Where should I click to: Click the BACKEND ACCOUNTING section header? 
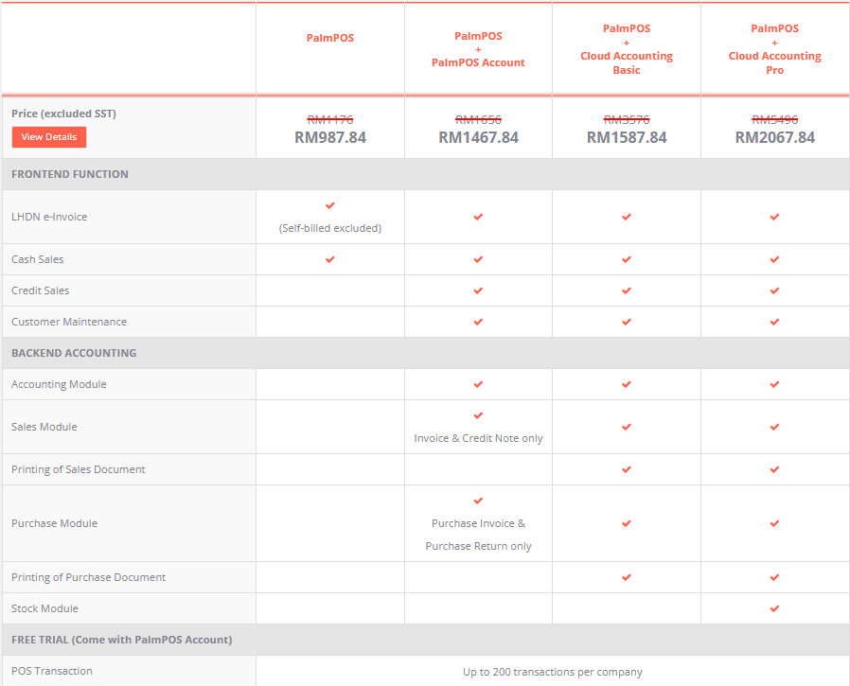click(74, 353)
